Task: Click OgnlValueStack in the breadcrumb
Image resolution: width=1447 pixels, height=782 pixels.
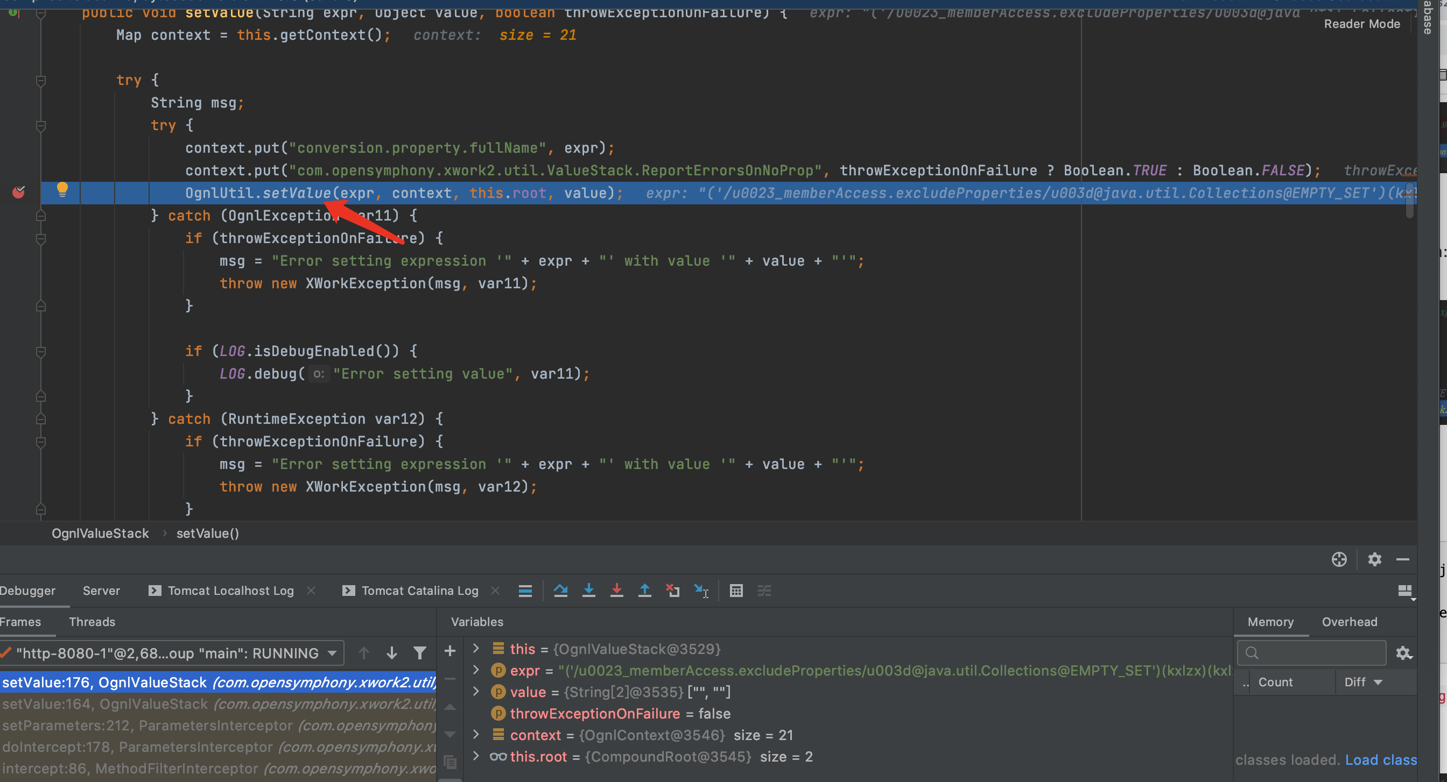Action: tap(100, 534)
